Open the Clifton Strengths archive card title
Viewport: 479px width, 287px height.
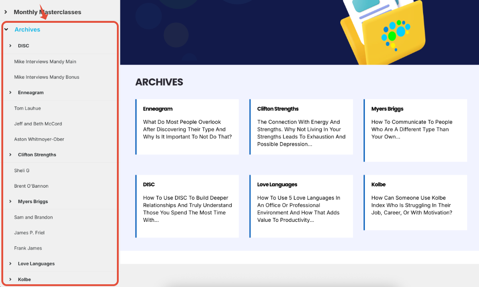(277, 108)
